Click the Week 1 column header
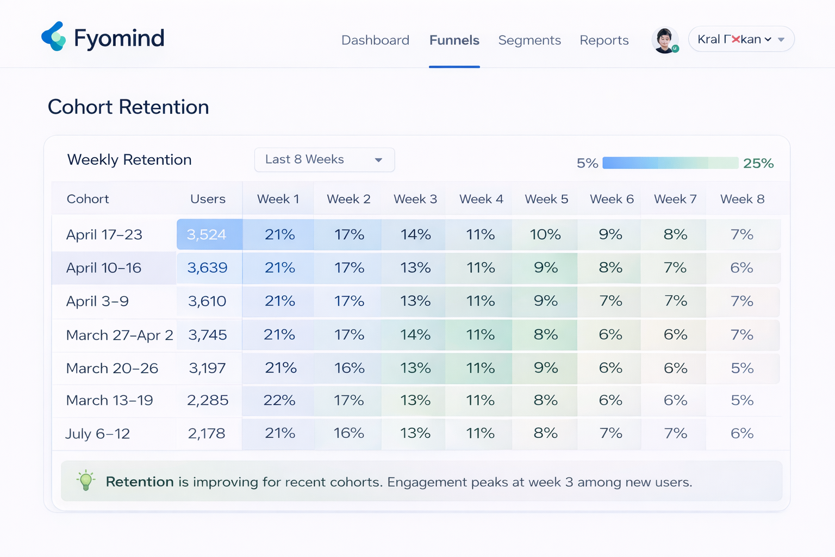Viewport: 835px width, 557px height. pyautogui.click(x=278, y=199)
